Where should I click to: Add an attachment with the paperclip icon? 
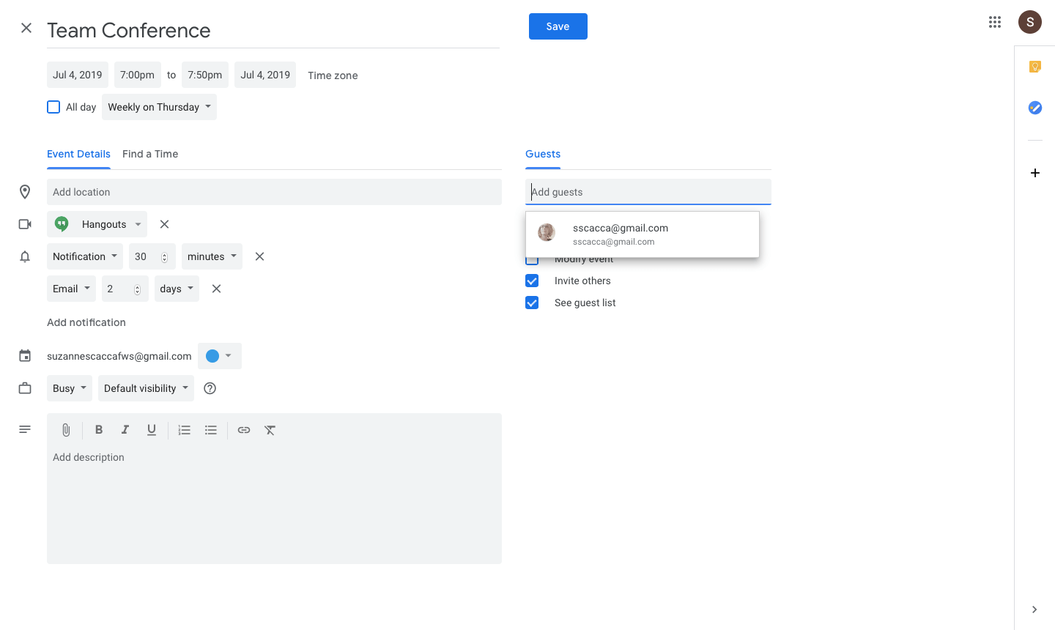click(x=66, y=430)
